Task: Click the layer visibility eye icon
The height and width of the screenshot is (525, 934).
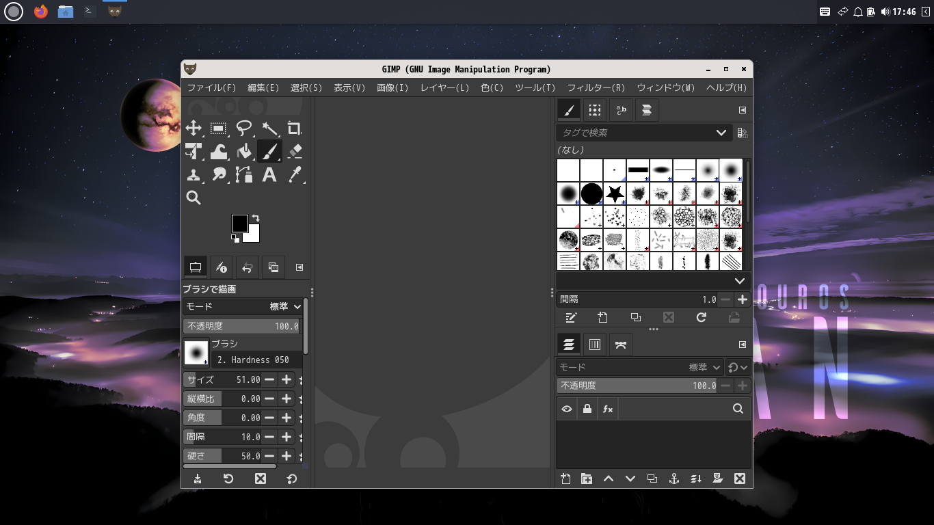Action: 567,409
